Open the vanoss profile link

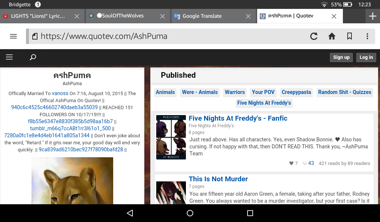[x=60, y=94]
